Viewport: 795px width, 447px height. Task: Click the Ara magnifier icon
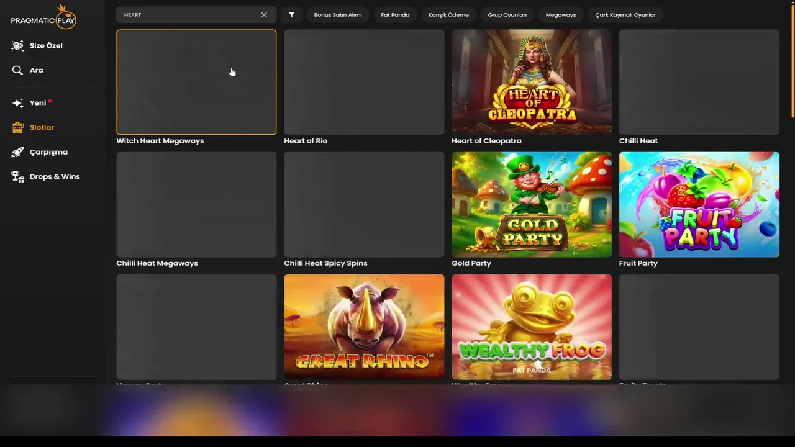(17, 70)
